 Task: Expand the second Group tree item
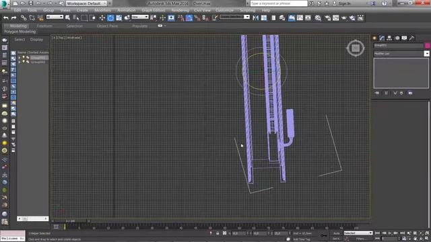tap(20, 62)
